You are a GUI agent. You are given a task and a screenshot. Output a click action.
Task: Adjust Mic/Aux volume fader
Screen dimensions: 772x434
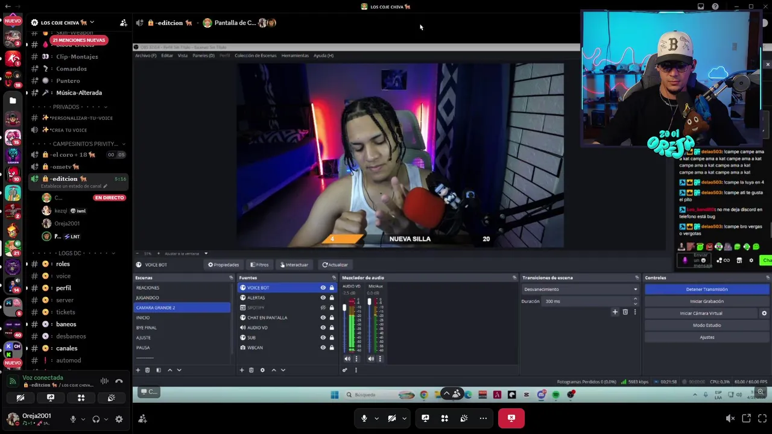[369, 301]
